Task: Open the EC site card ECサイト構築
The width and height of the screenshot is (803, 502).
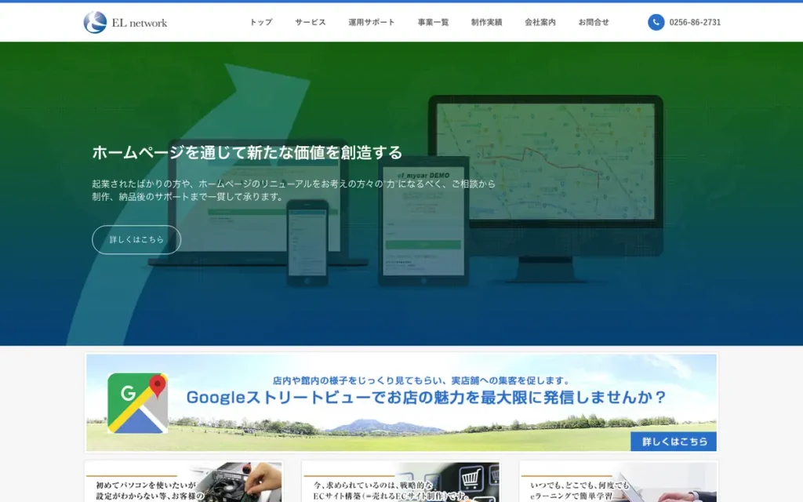Action: (401, 482)
